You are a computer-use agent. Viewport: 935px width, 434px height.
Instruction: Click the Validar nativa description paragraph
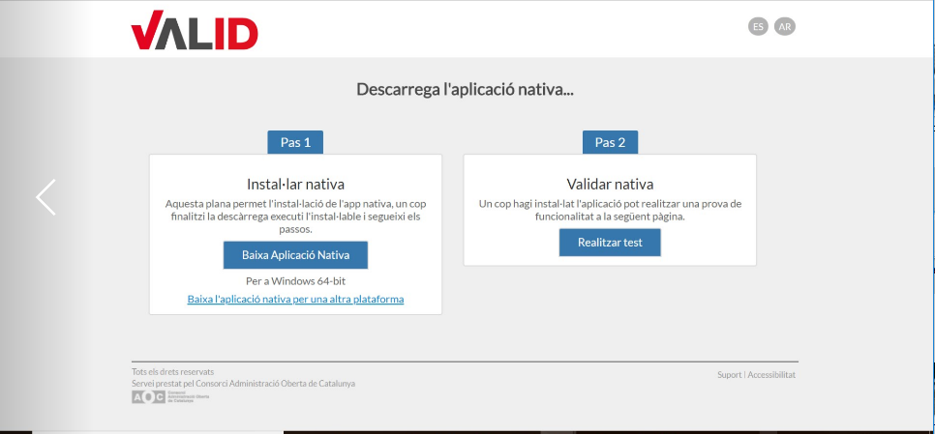(610, 210)
